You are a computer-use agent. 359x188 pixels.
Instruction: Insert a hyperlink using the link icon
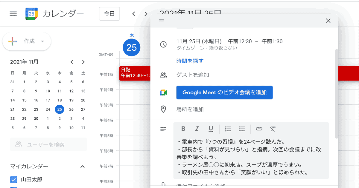point(259,129)
